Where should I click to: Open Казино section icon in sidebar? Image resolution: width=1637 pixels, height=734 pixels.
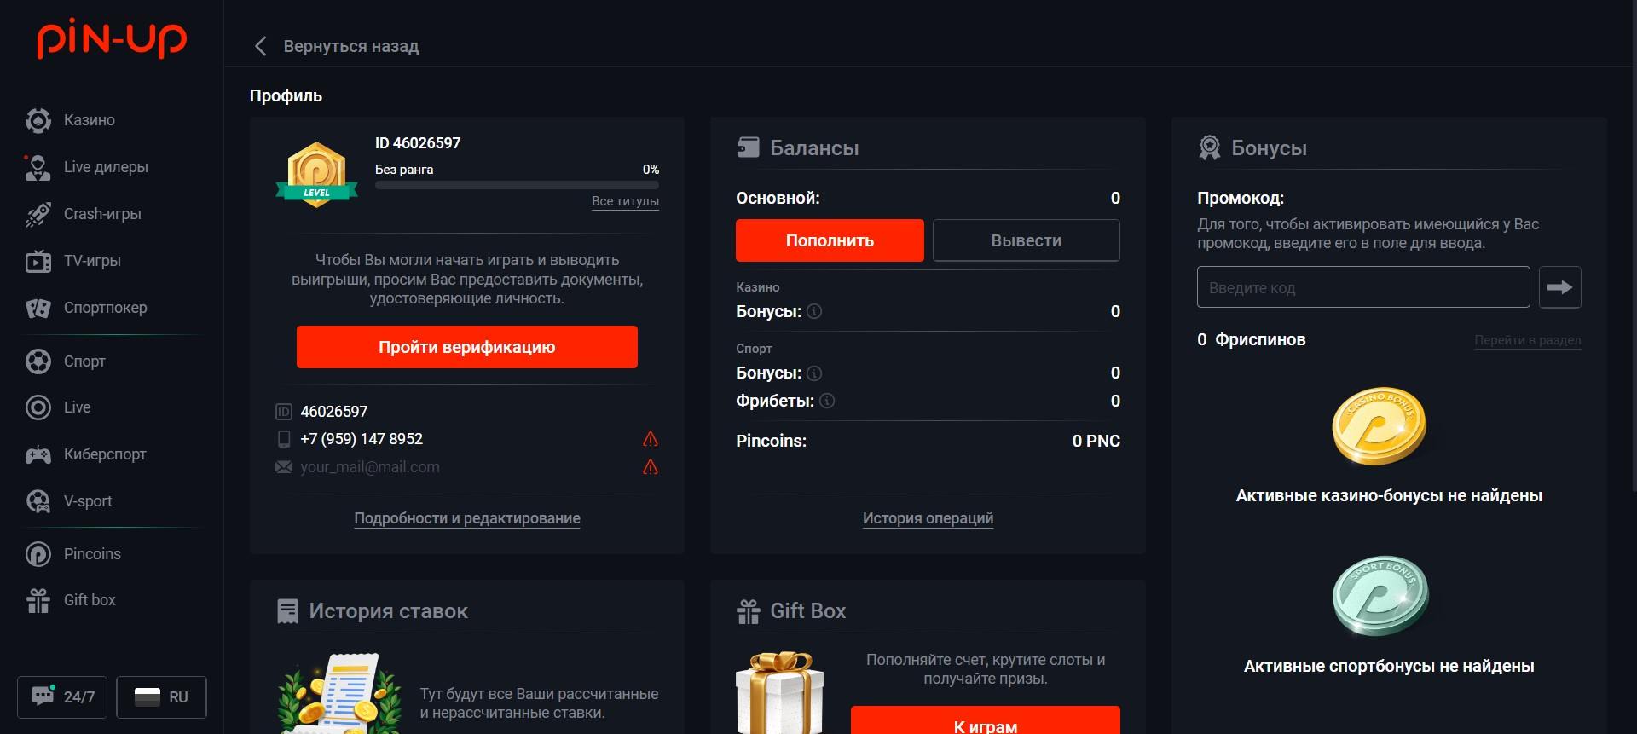[x=38, y=120]
